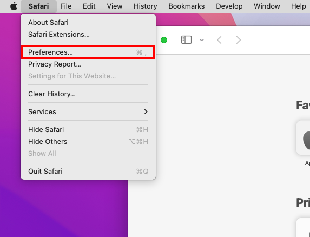Click the Safari menu bar item

tap(38, 6)
